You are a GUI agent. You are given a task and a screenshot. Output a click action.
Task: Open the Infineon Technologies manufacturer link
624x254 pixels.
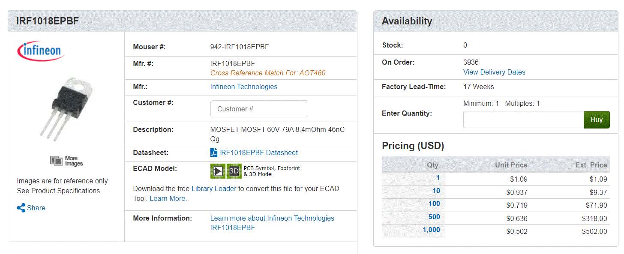click(244, 87)
